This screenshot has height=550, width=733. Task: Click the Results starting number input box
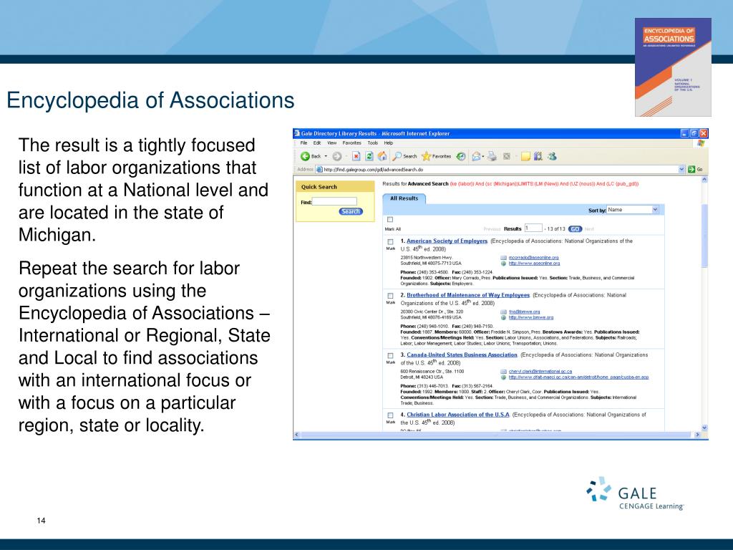tap(533, 228)
